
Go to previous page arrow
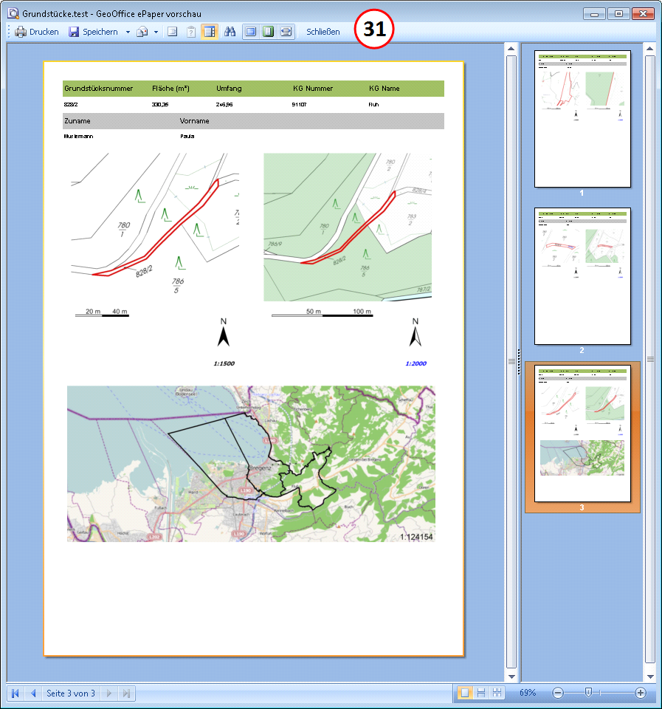(33, 693)
